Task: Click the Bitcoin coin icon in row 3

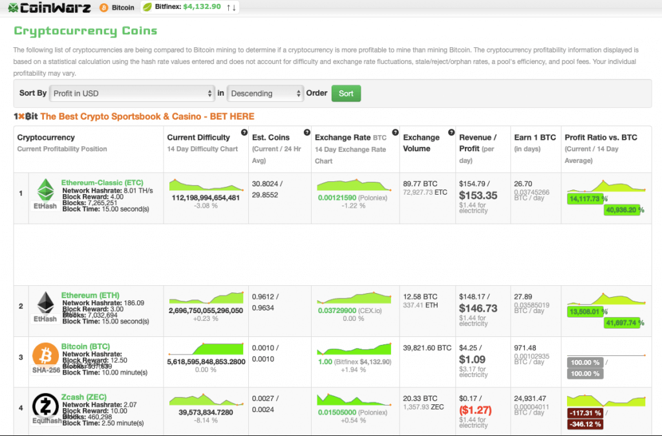Action: [45, 354]
